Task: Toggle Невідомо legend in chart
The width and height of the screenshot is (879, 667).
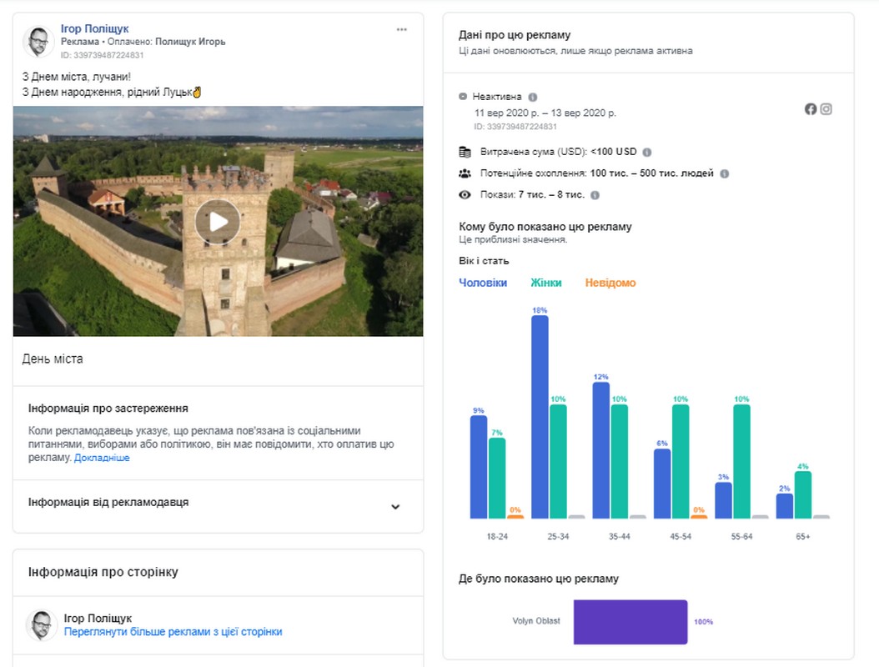Action: point(610,283)
